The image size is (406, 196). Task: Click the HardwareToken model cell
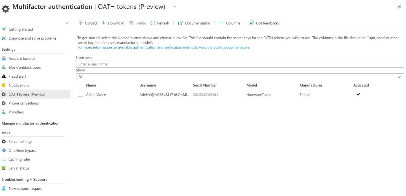[x=259, y=95]
